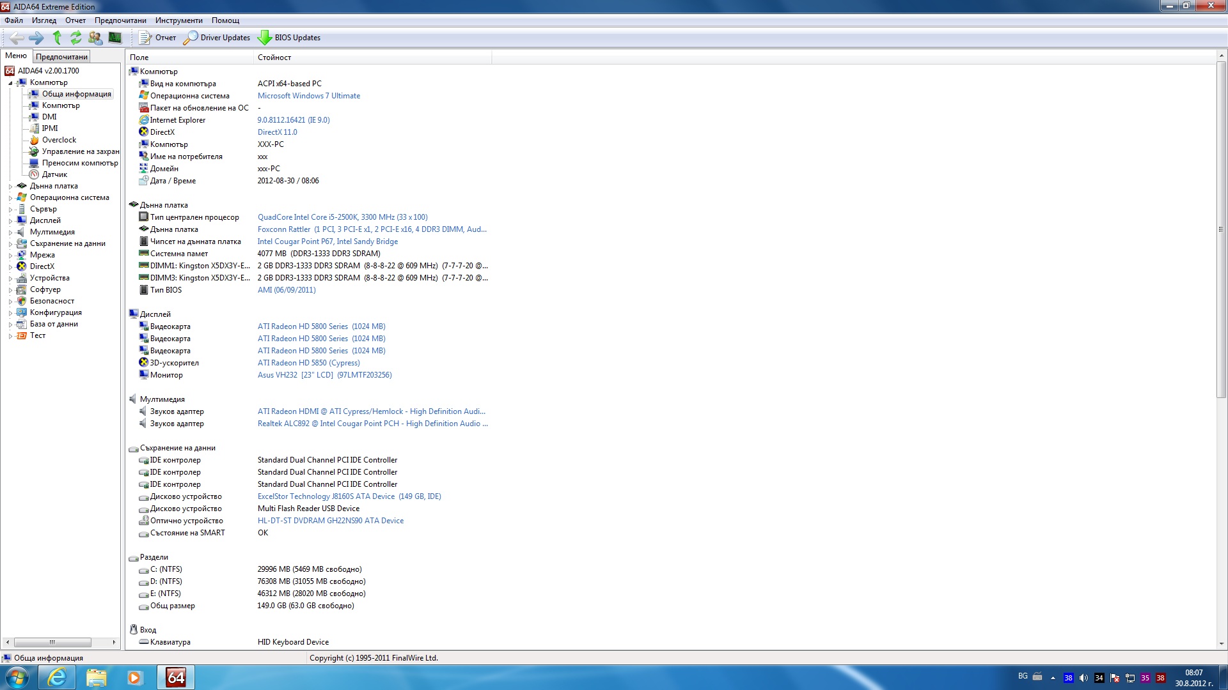This screenshot has height=690, width=1228.
Task: Expand the DirectX tree node
Action: (x=10, y=267)
